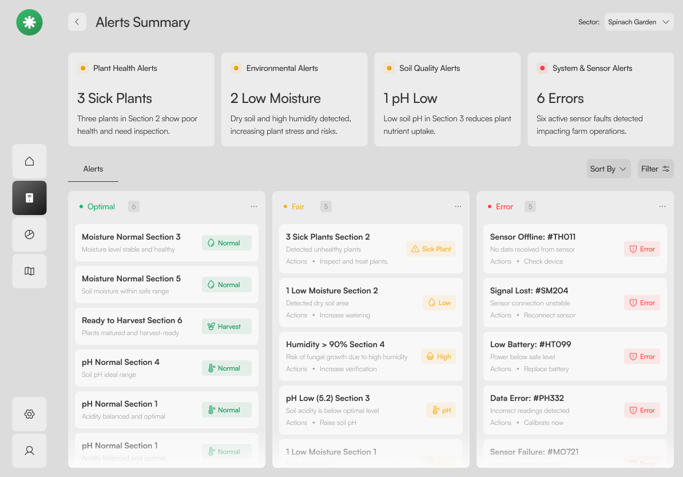Select the alerts document icon in sidebar
The image size is (683, 477).
coord(29,198)
